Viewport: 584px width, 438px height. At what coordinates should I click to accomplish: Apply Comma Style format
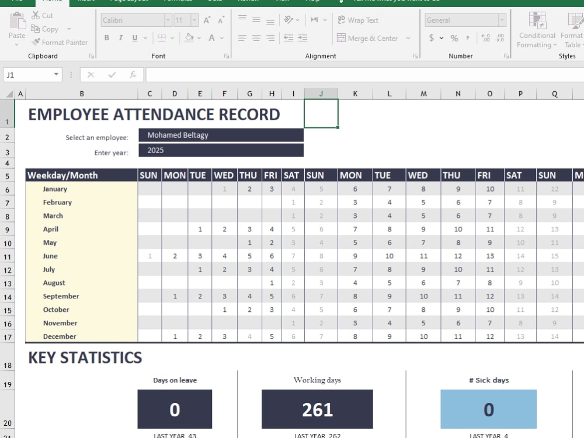tap(468, 37)
